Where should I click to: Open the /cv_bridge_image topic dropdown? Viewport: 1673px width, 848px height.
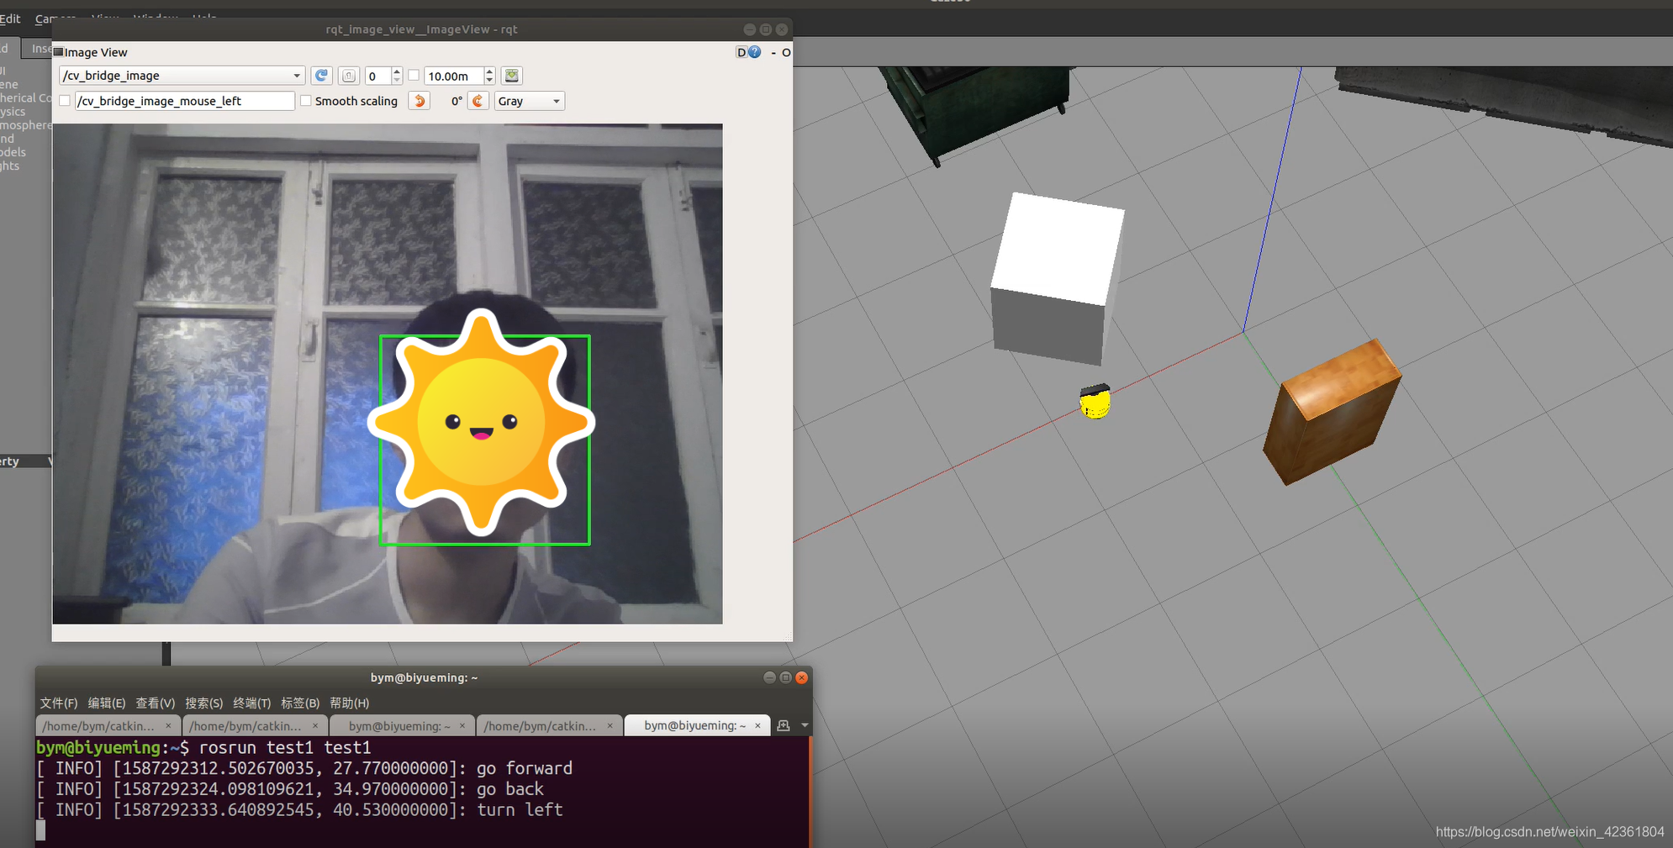(x=182, y=76)
